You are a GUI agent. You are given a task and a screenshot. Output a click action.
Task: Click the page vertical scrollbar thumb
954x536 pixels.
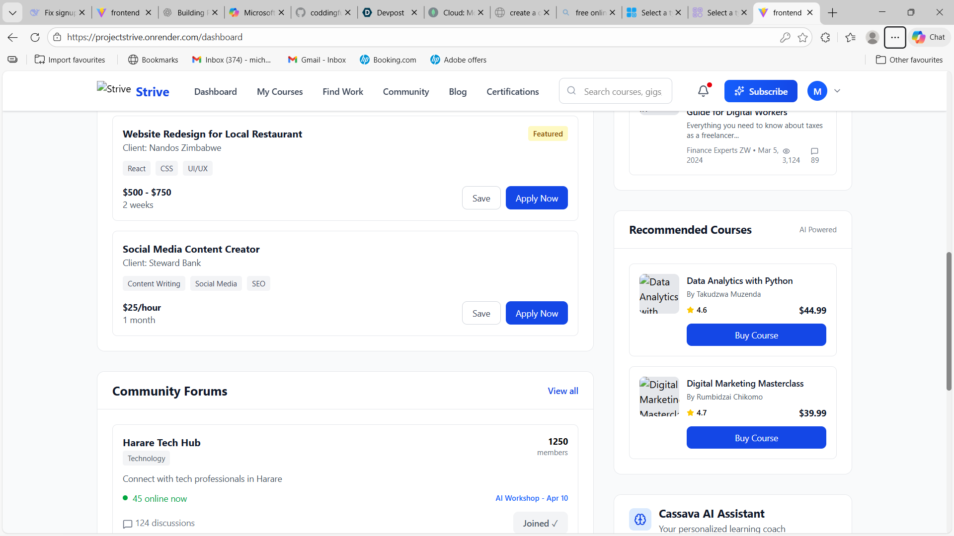[949, 321]
